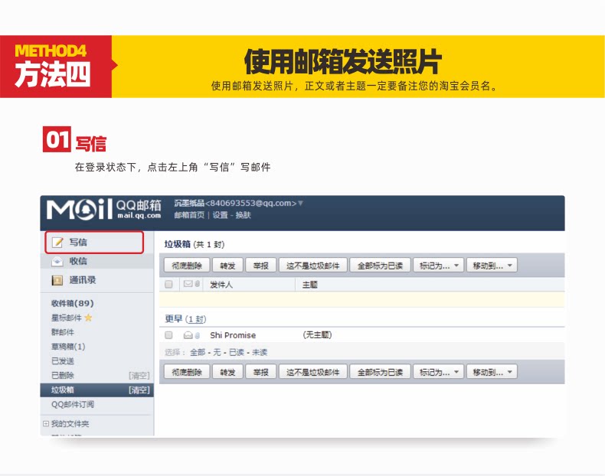The height and width of the screenshot is (476, 605).
Task: Click the attachment icon in the column header
Action: tap(197, 284)
